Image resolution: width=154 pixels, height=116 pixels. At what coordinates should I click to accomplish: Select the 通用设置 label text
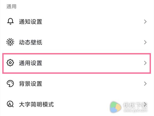[31, 63]
